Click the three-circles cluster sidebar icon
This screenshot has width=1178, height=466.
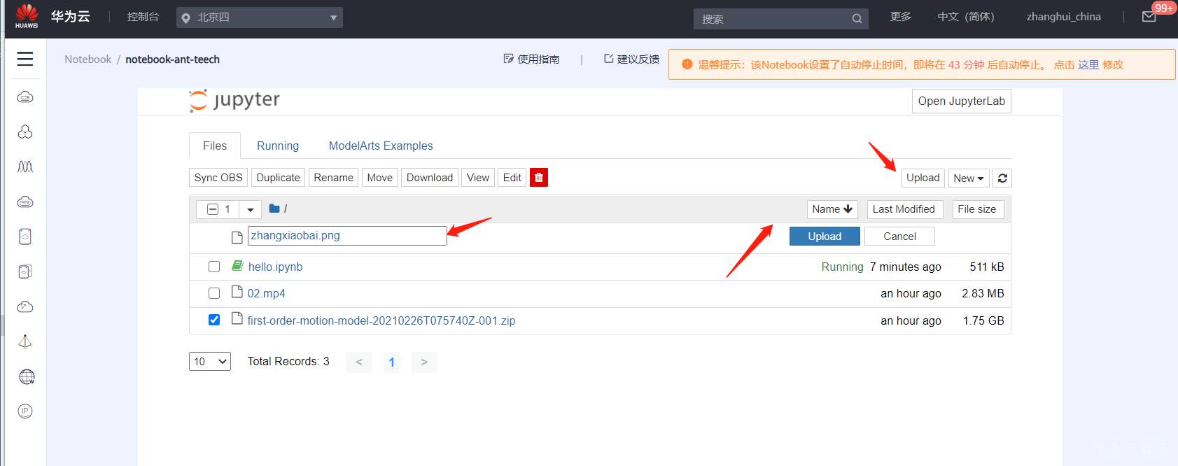coord(25,132)
